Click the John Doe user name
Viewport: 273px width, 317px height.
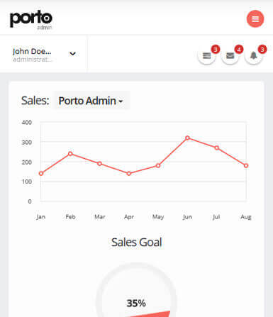32,51
